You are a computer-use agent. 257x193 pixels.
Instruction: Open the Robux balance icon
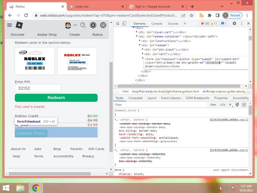point(93,25)
